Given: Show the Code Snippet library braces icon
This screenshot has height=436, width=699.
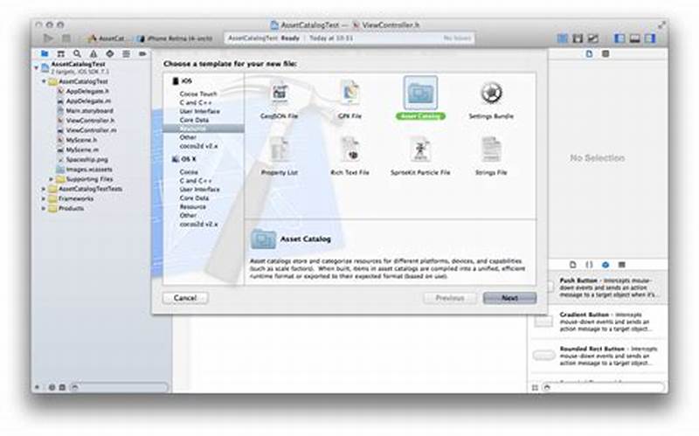Looking at the screenshot, I should point(589,265).
